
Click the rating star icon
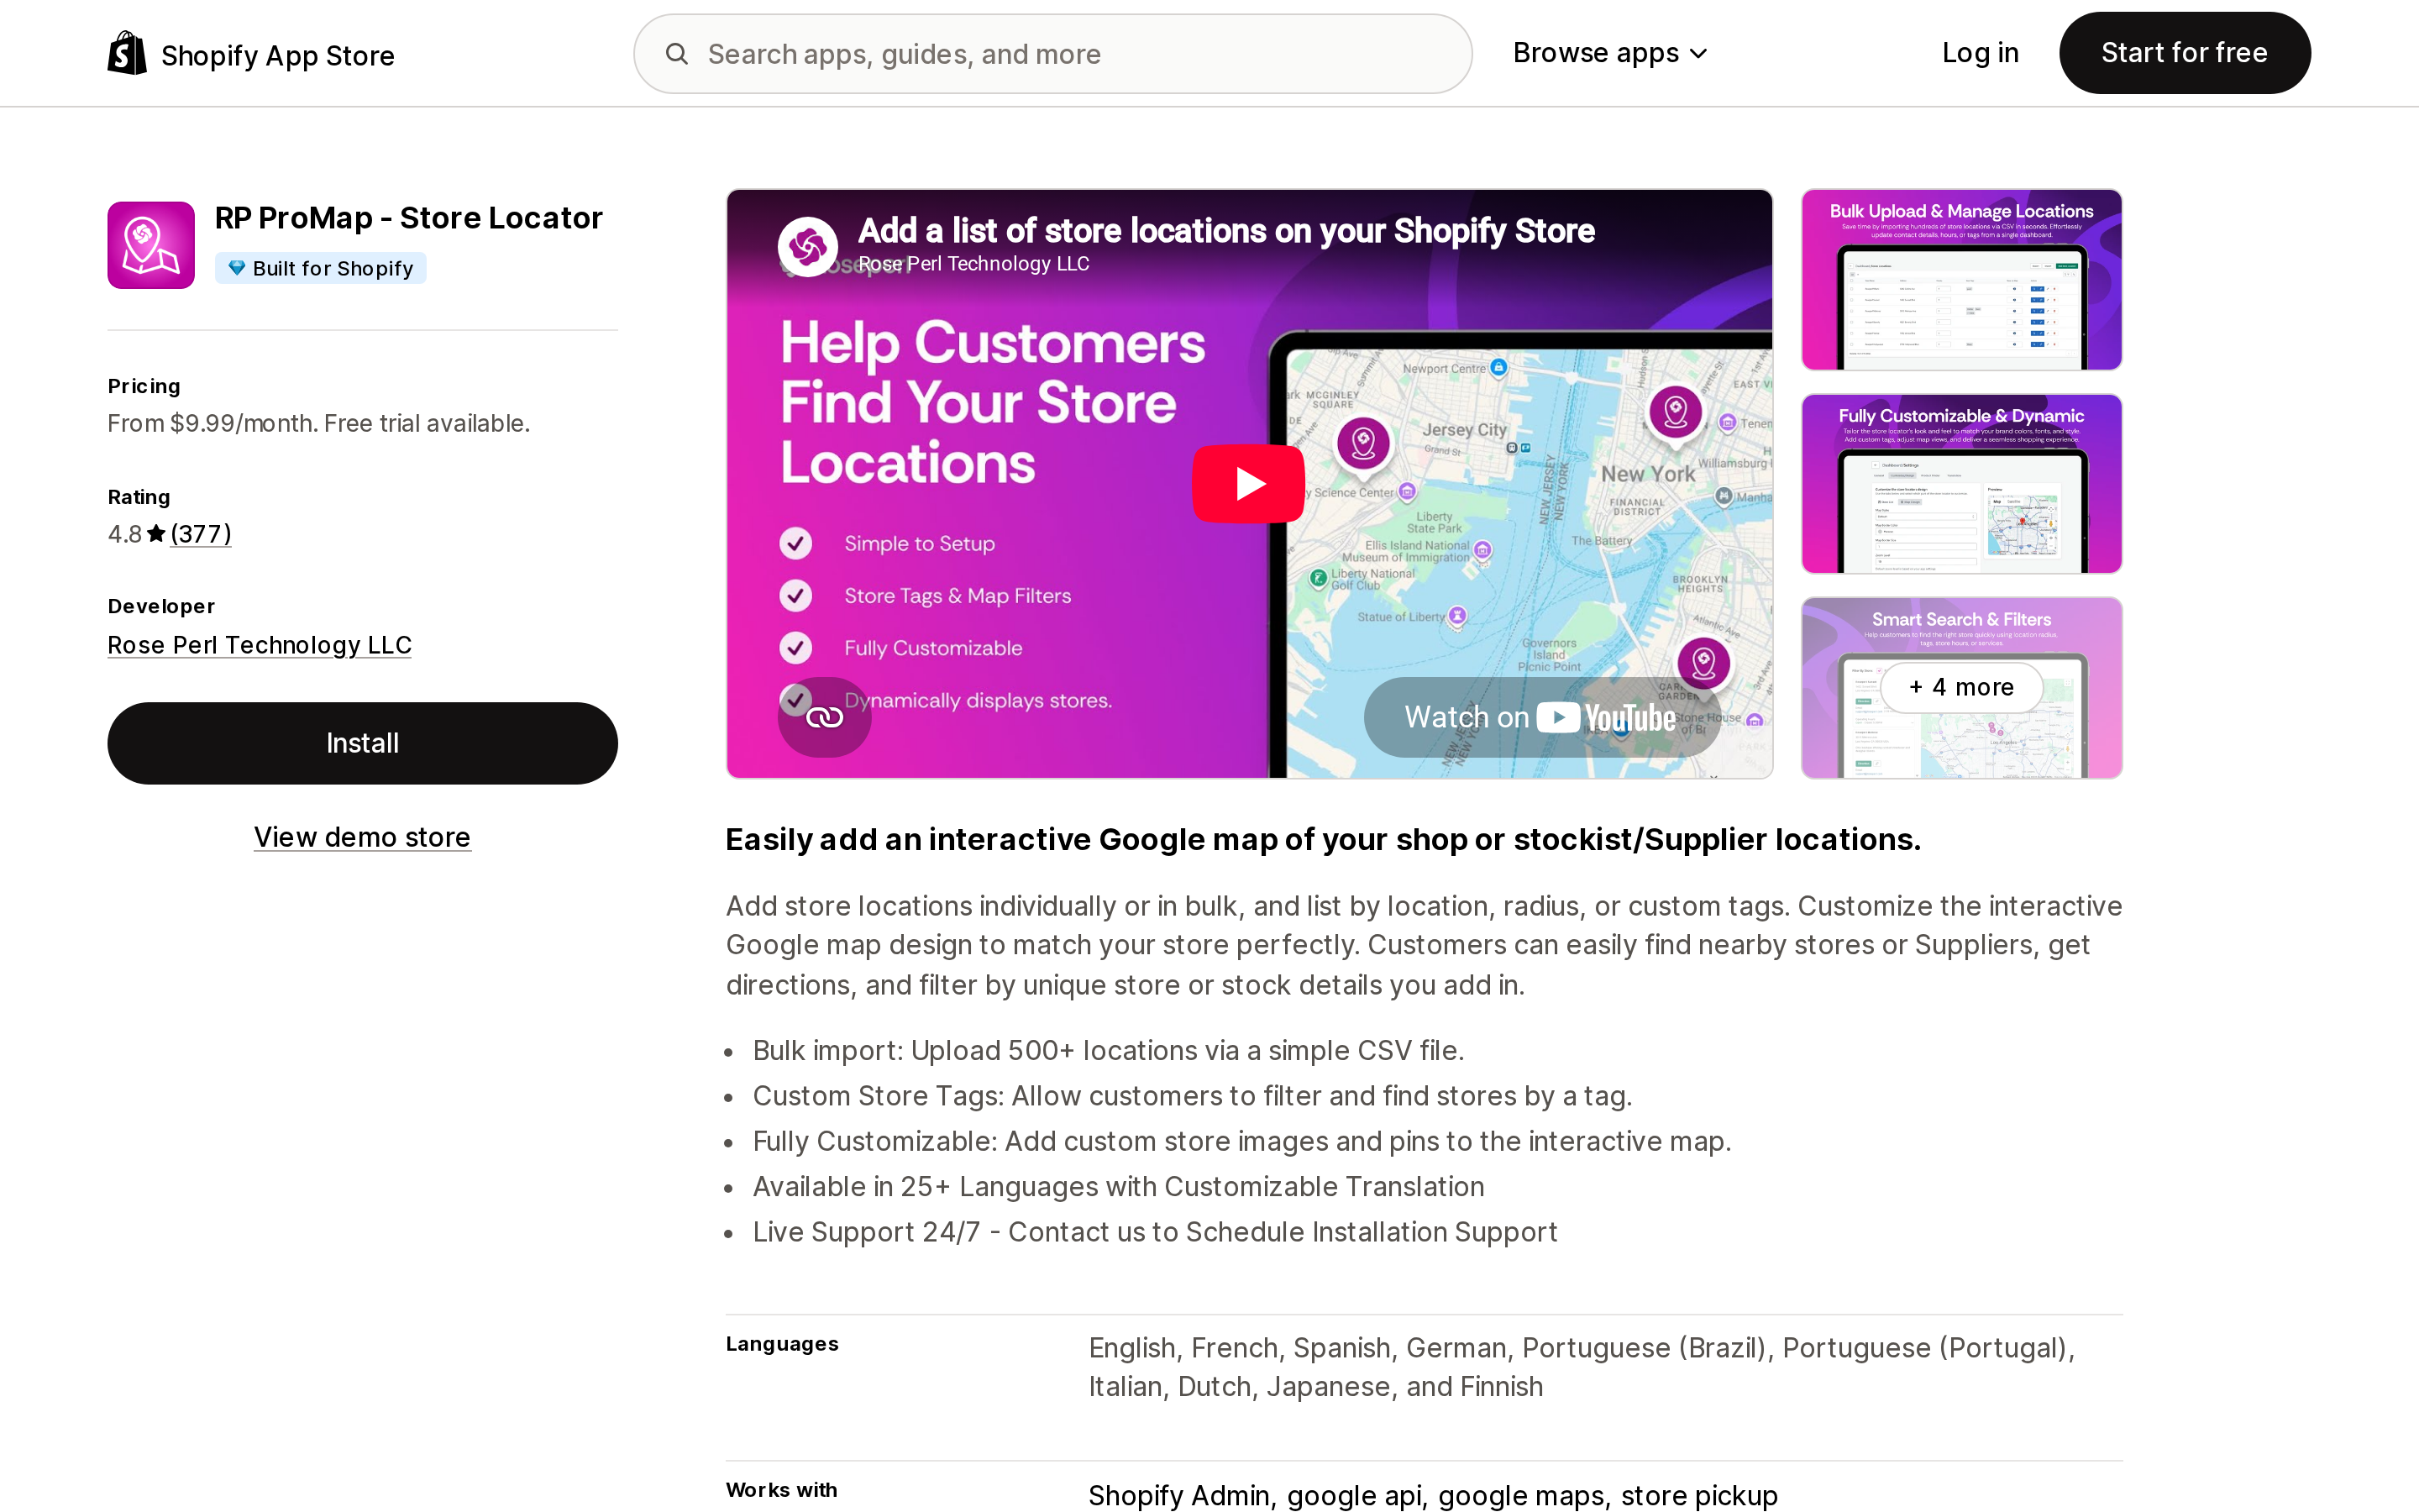(x=156, y=534)
